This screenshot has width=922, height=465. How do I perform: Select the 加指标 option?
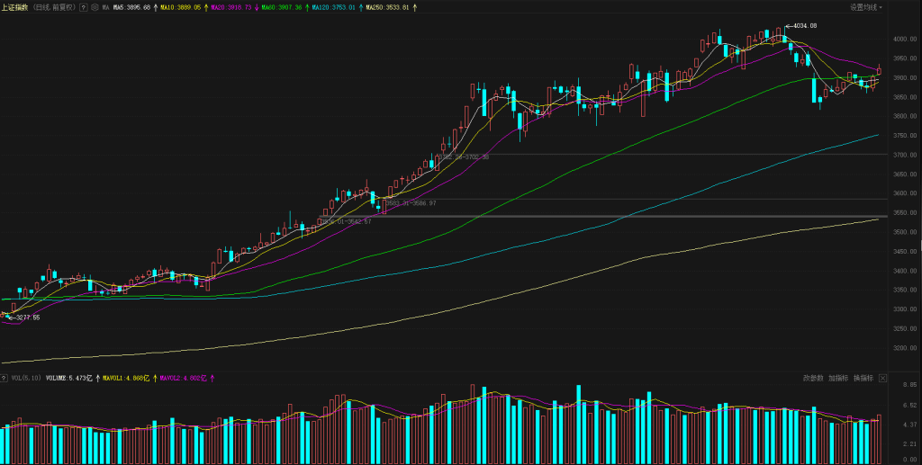point(838,379)
